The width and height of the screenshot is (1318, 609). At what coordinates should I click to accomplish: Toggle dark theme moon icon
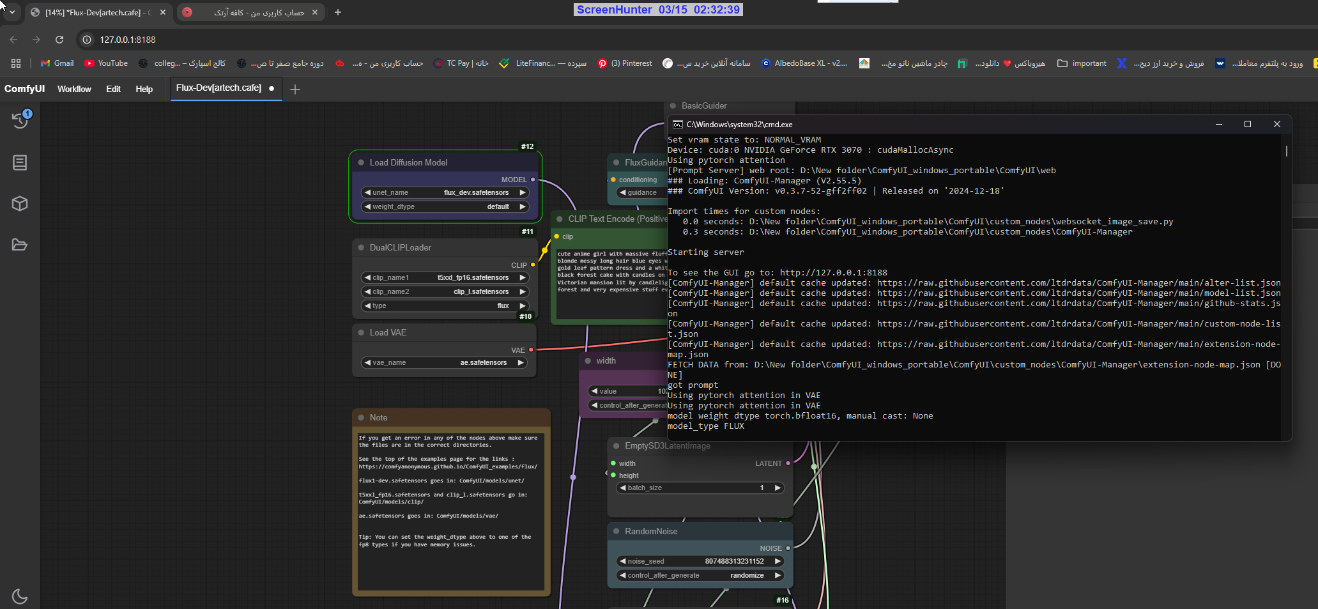20,596
